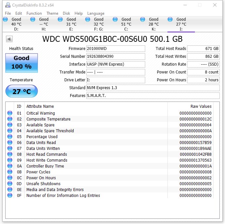Select the Data Units Read attribute name

coord(41,143)
